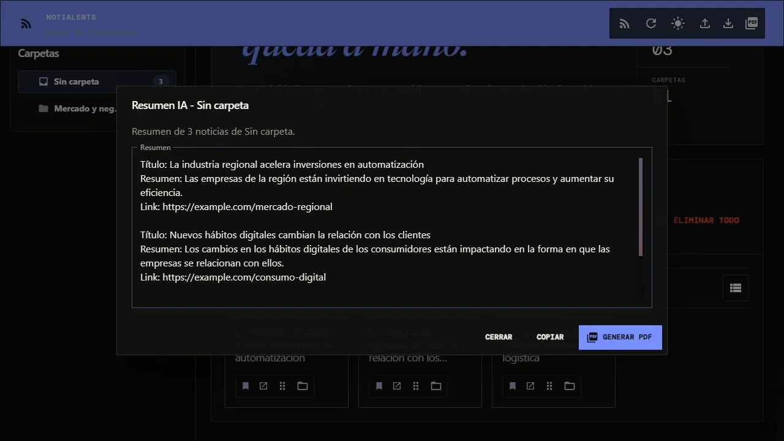Click the mercado-regional link text
Viewport: 784px width, 441px height.
(x=247, y=206)
